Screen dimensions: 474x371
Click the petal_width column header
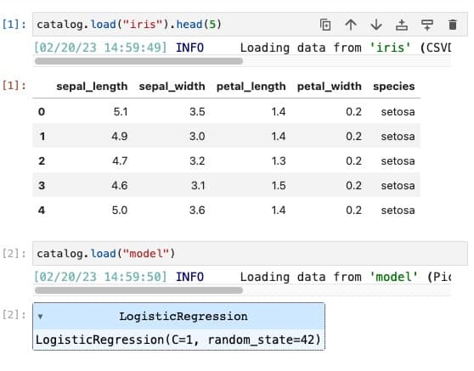(330, 87)
